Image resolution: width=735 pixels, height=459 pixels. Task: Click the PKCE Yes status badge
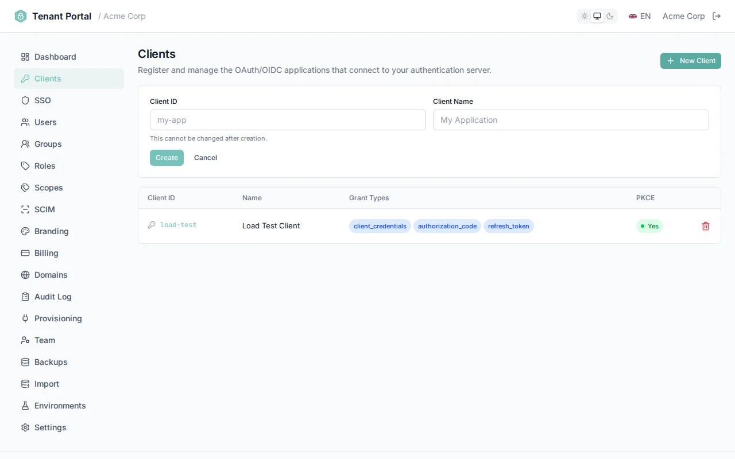point(649,226)
